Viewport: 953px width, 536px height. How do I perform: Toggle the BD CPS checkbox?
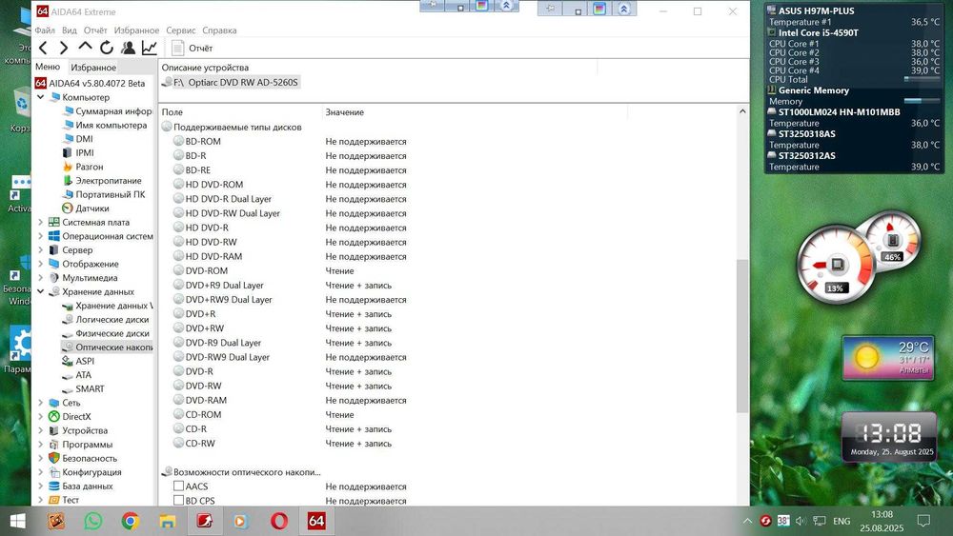point(179,501)
